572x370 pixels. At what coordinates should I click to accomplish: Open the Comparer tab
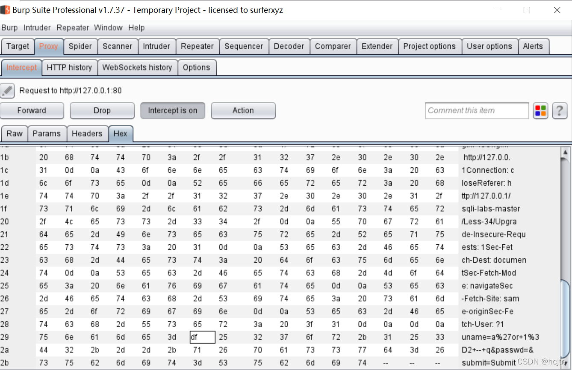pos(333,46)
